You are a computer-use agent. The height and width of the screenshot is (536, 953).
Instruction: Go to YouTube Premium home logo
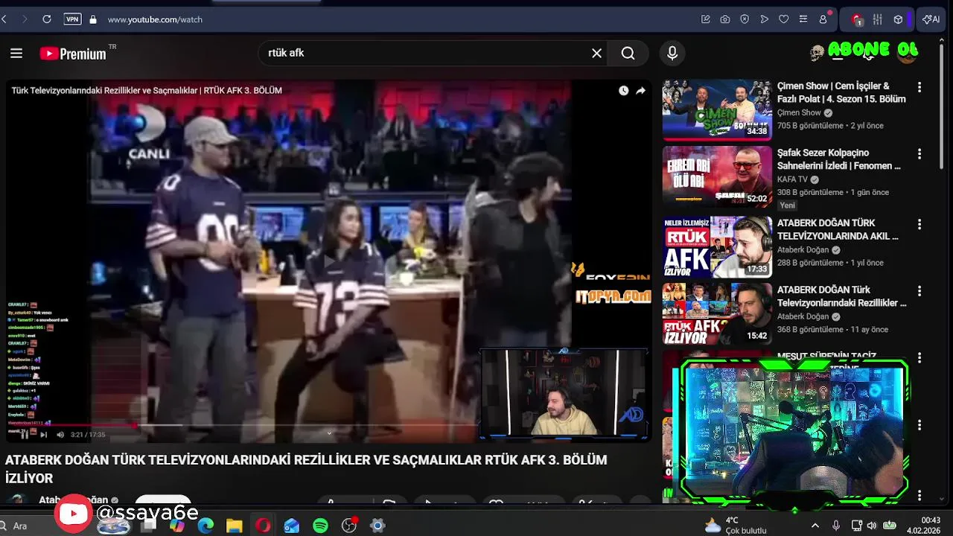click(x=73, y=53)
